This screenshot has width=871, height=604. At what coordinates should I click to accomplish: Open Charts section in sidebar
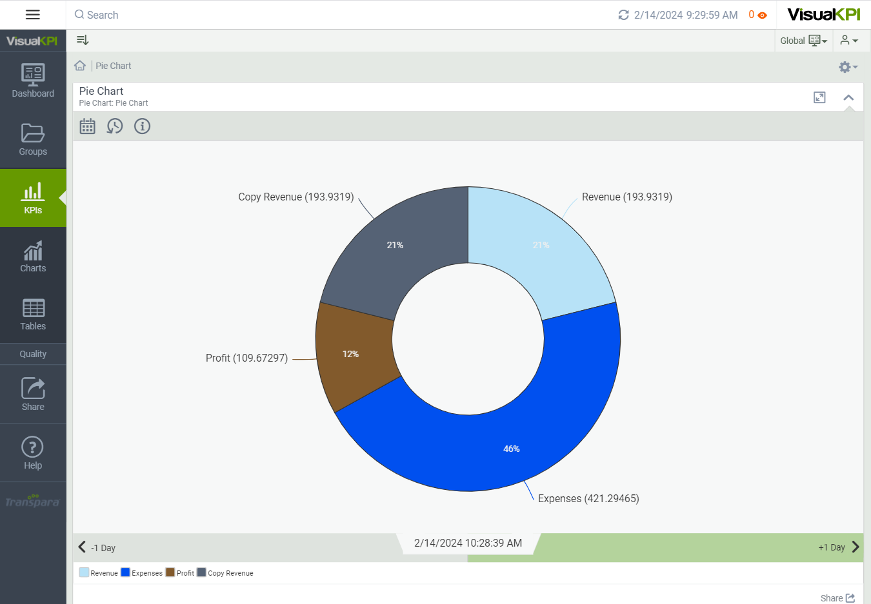[33, 257]
